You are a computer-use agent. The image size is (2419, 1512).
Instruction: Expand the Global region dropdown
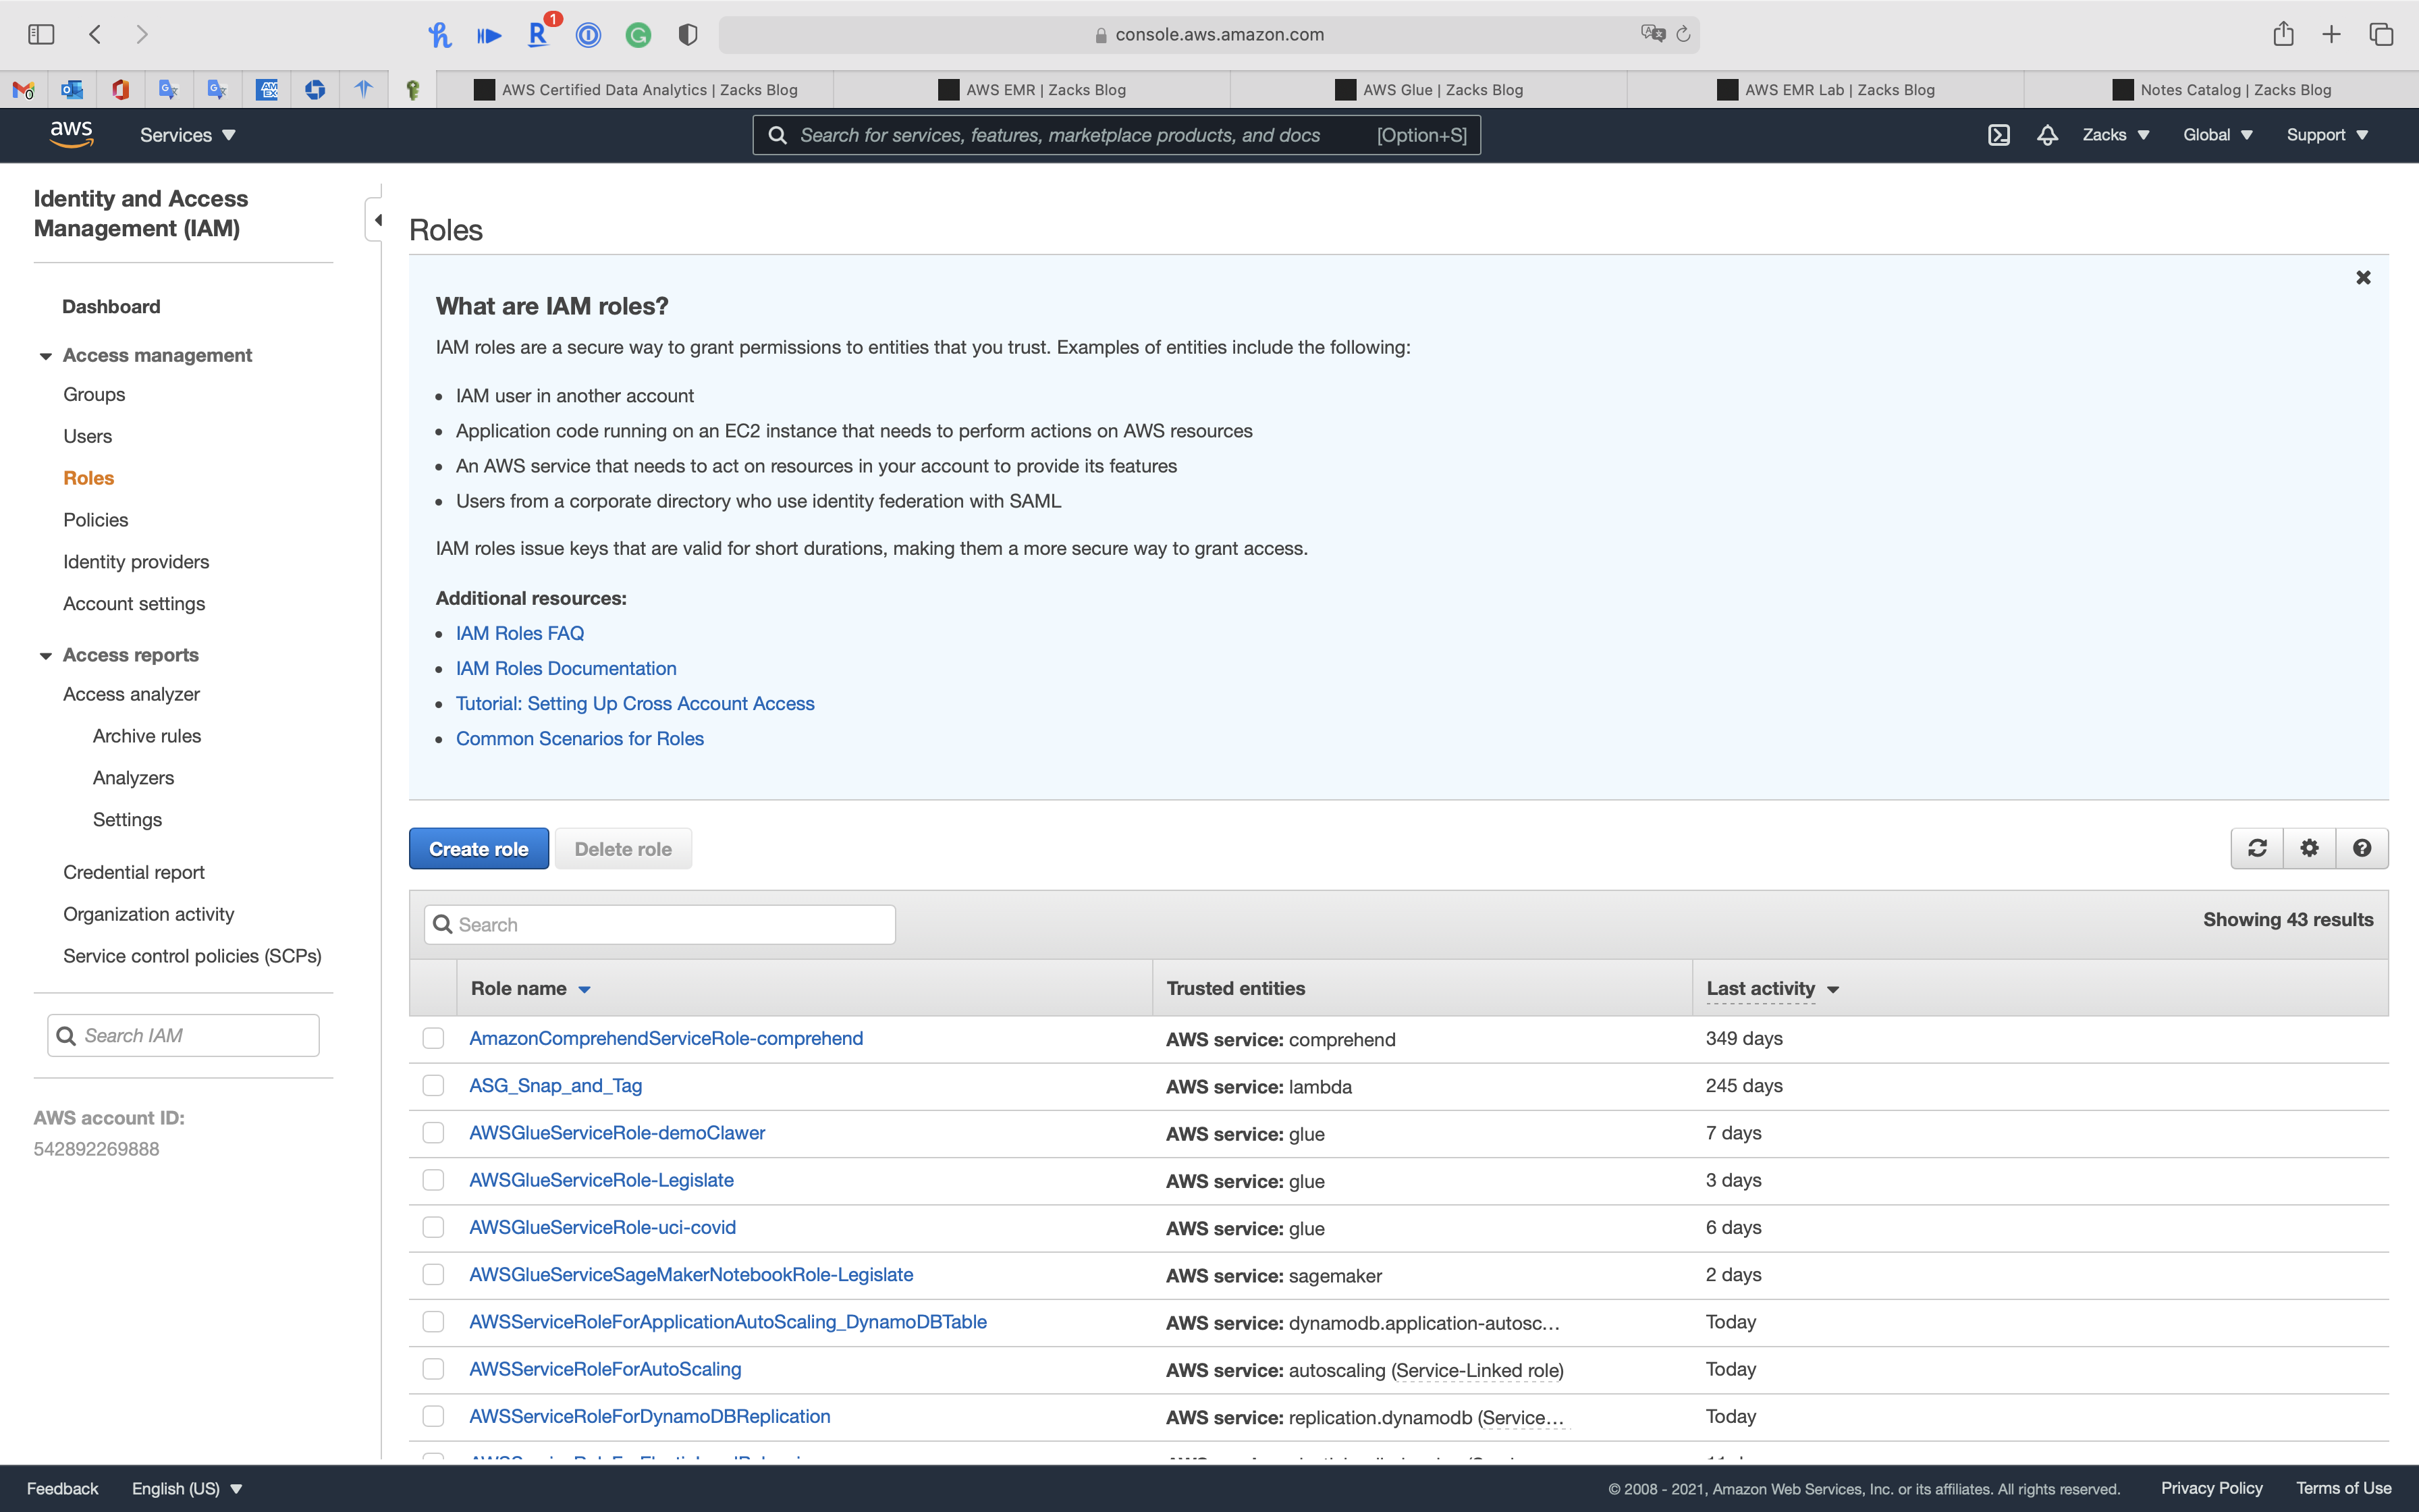point(2216,135)
